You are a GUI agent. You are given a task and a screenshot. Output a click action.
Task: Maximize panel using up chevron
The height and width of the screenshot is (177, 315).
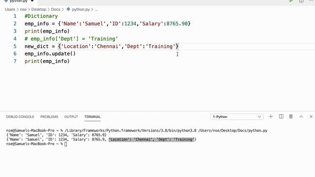(301, 117)
